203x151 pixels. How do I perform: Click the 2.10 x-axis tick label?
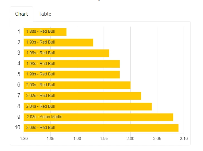click(184, 138)
